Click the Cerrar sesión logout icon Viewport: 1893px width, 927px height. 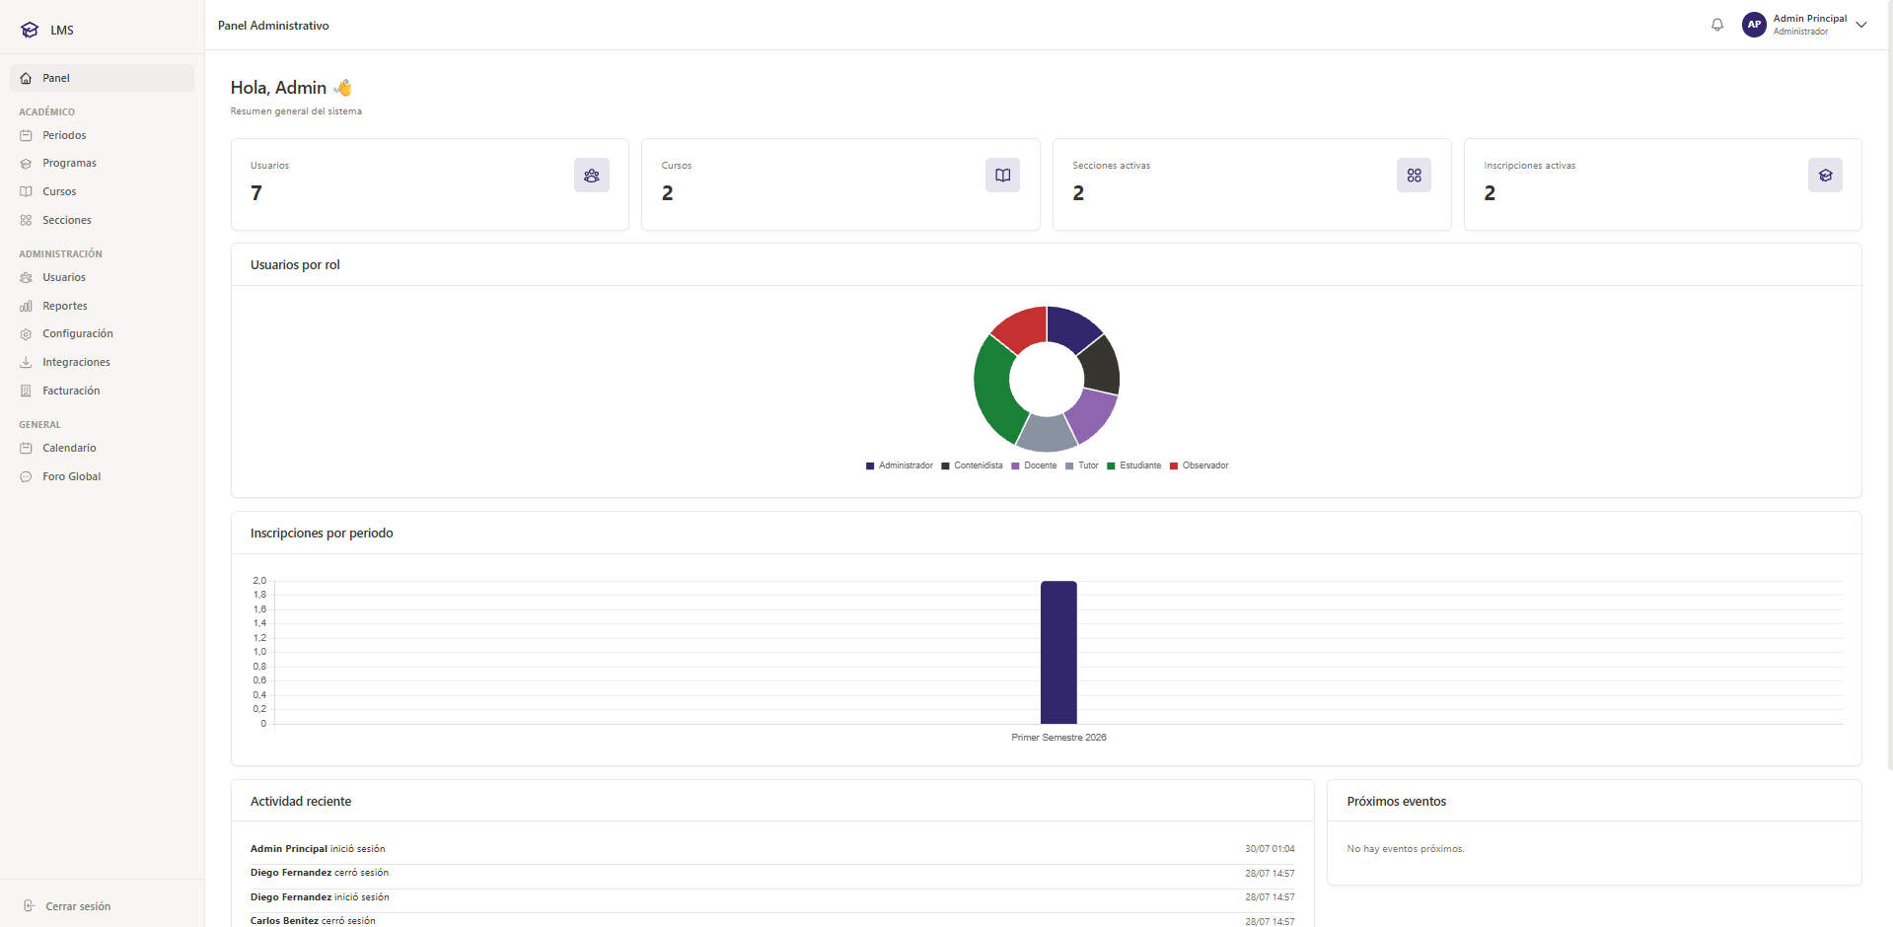[29, 906]
